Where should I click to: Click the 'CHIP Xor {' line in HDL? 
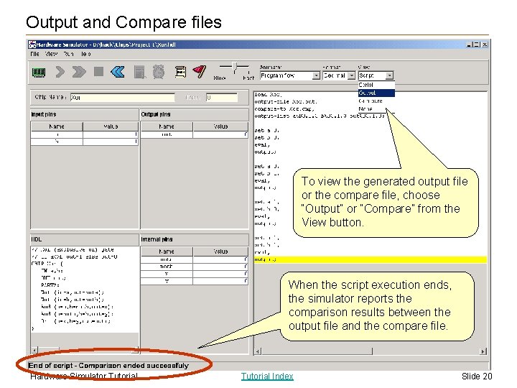47,264
